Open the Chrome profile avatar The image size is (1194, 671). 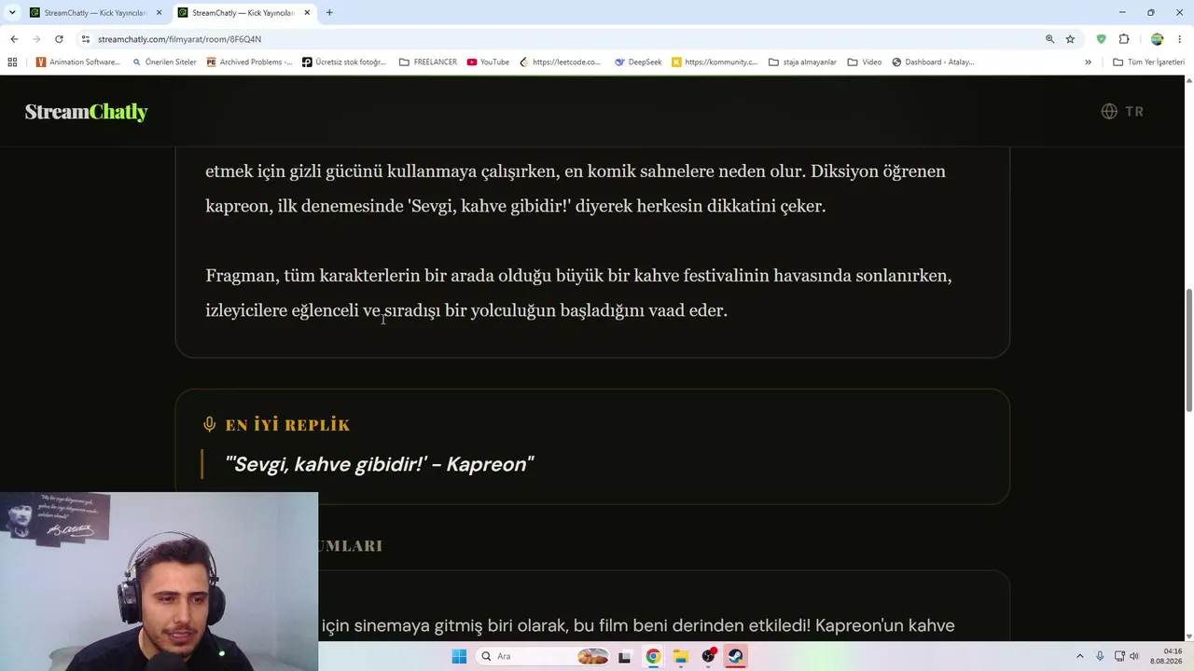[1157, 39]
